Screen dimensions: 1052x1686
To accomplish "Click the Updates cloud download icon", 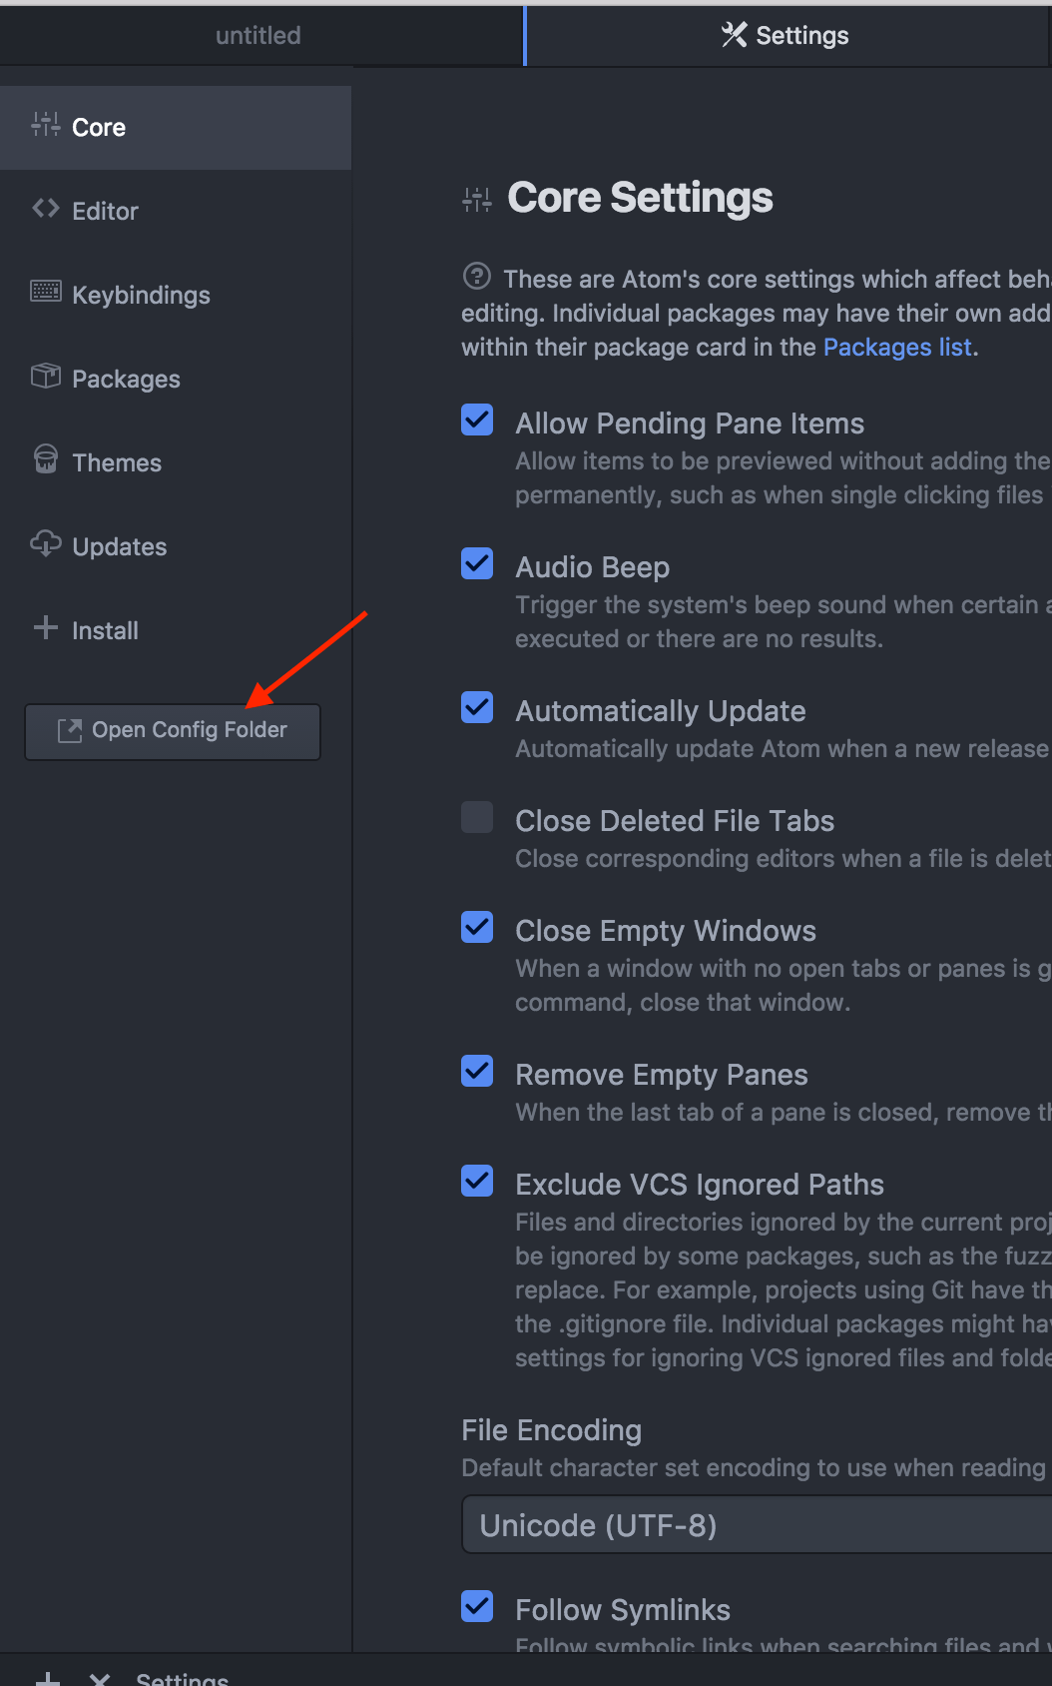I will coord(46,543).
